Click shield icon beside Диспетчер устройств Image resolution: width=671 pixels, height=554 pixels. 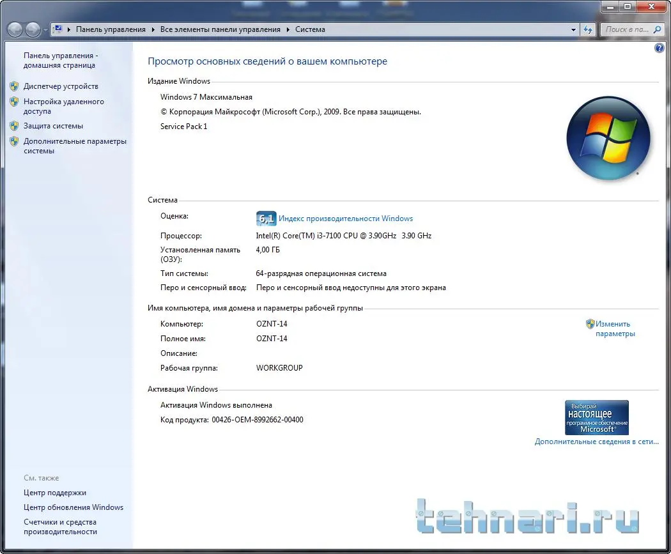click(14, 86)
